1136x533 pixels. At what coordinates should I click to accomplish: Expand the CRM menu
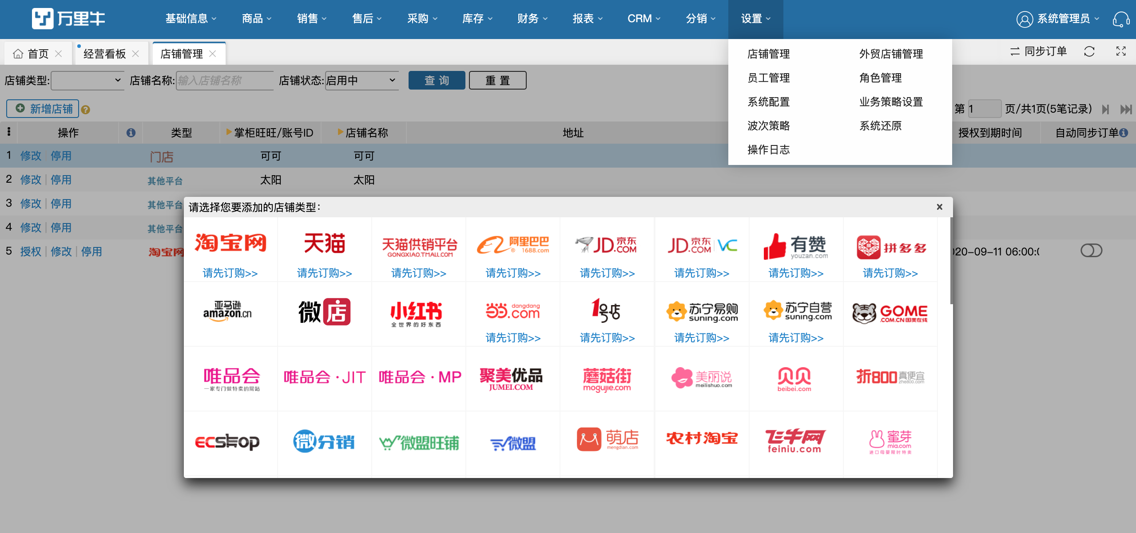(x=643, y=19)
